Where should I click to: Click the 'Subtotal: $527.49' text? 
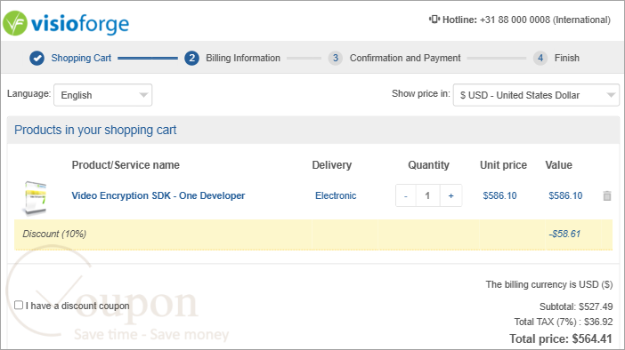576,306
